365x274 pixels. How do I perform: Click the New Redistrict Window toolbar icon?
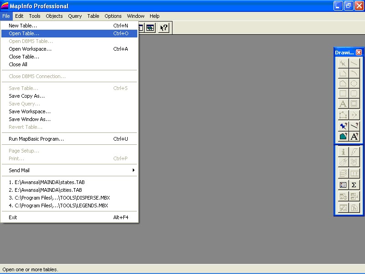(150, 28)
